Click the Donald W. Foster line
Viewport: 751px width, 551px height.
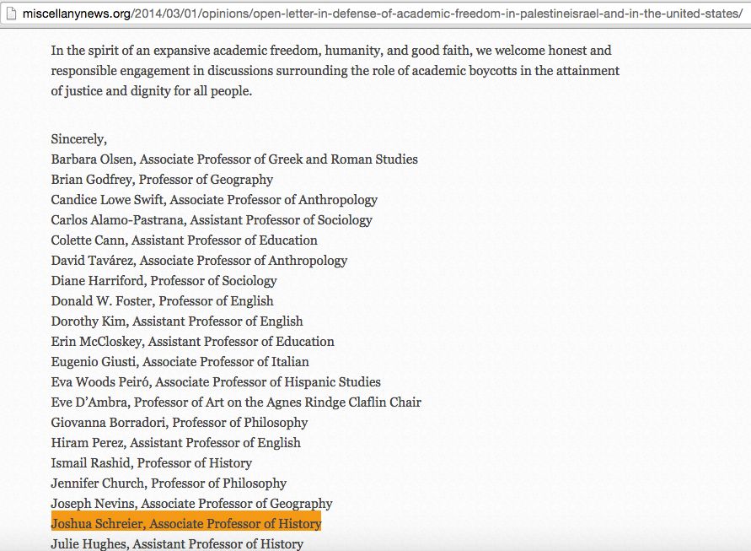[162, 301]
